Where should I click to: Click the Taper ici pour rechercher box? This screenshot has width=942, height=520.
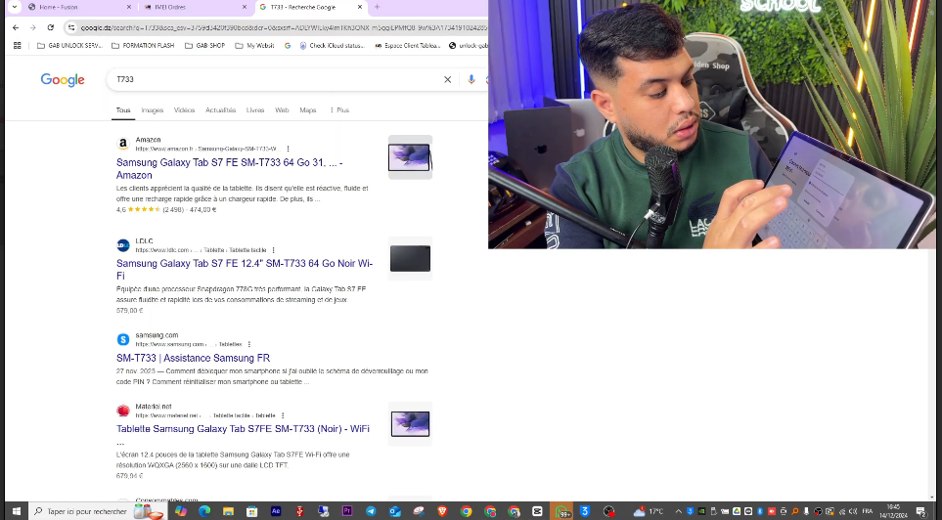pos(97,511)
